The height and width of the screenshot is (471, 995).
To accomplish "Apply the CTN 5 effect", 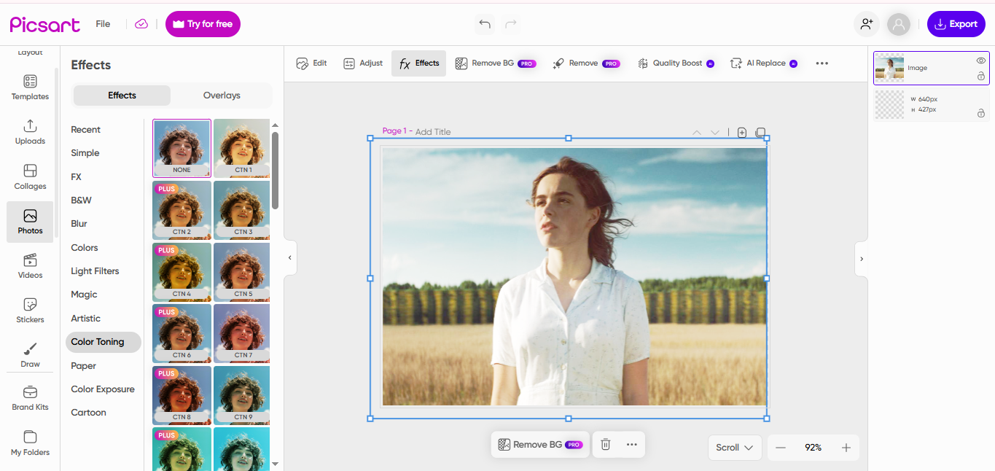I will pyautogui.click(x=243, y=272).
